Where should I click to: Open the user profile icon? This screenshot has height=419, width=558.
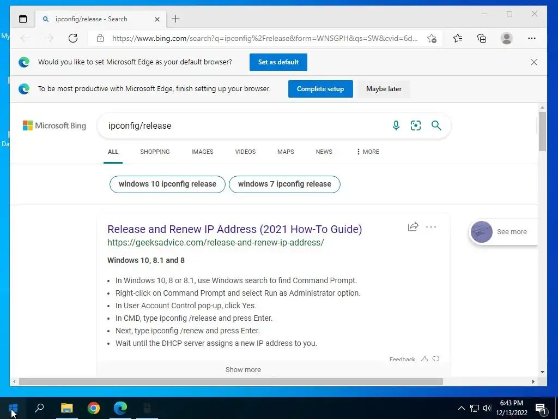click(506, 38)
